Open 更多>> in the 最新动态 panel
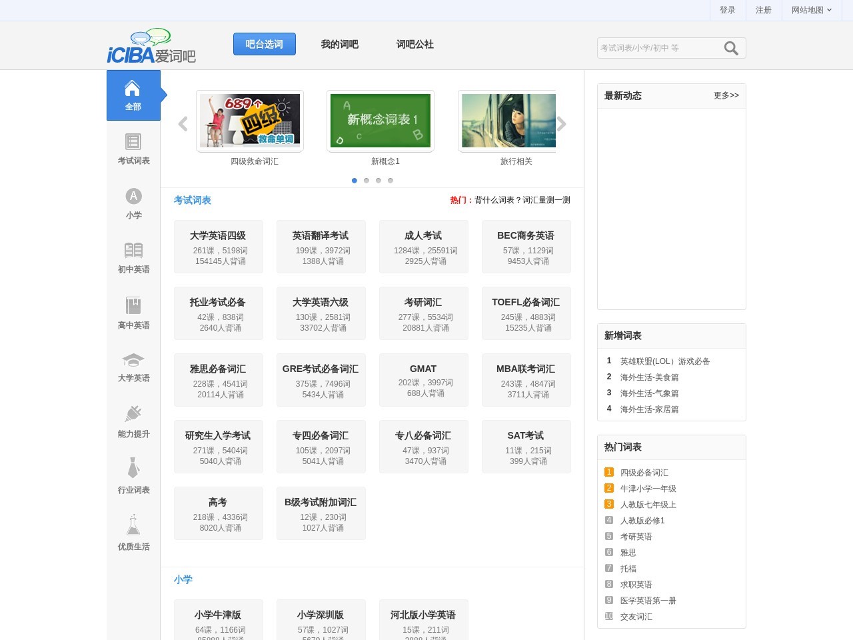This screenshot has height=640, width=853. pyautogui.click(x=727, y=95)
